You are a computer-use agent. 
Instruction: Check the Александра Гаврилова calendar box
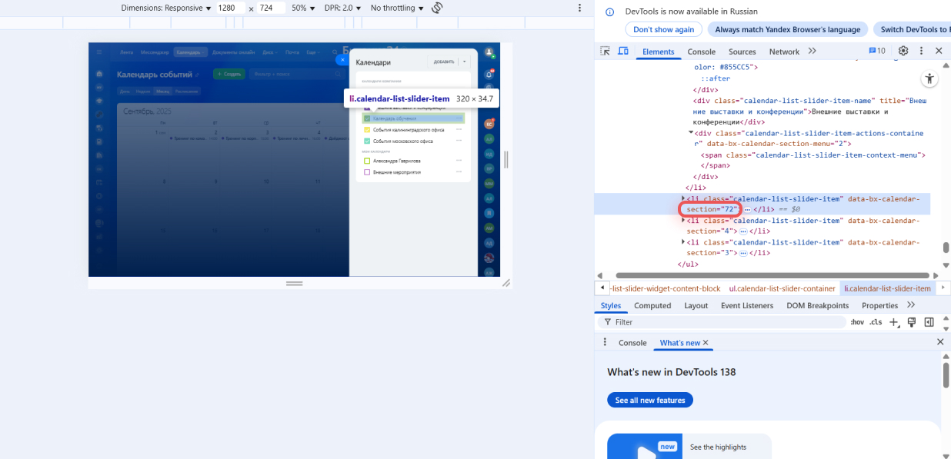[367, 161]
